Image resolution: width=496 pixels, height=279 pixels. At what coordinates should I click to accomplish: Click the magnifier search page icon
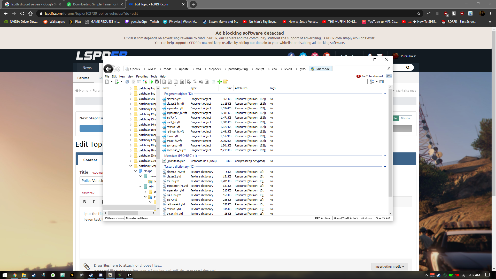point(170,82)
